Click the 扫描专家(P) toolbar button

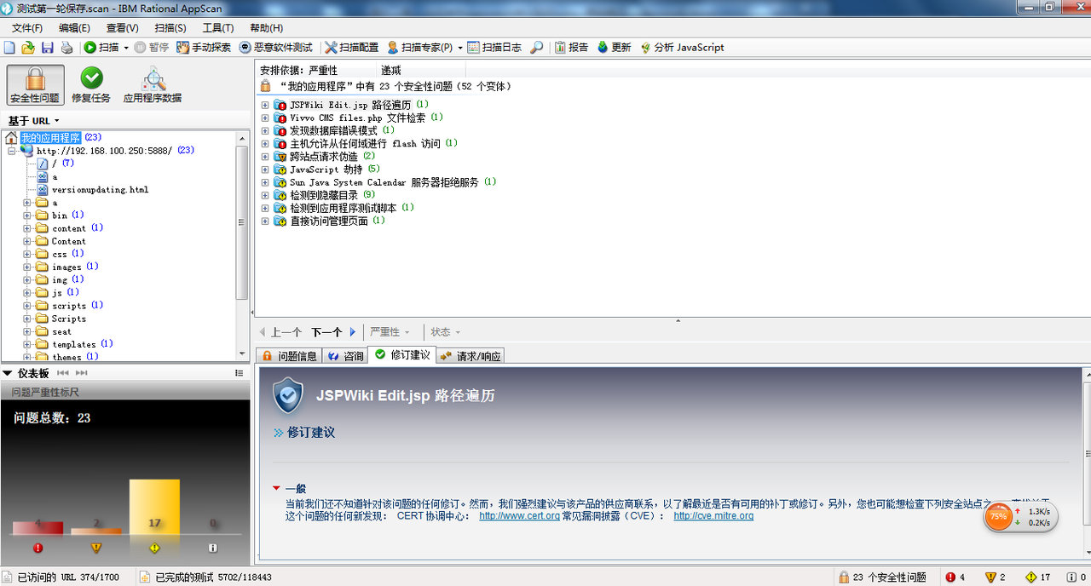[x=419, y=48]
